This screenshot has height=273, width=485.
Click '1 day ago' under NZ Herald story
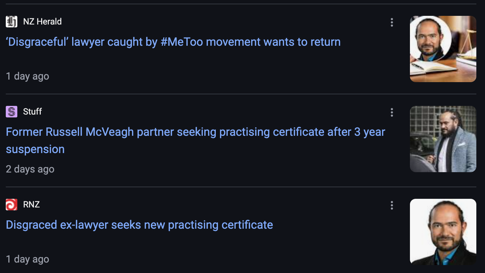(x=27, y=76)
